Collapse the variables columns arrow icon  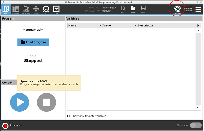(x=198, y=26)
